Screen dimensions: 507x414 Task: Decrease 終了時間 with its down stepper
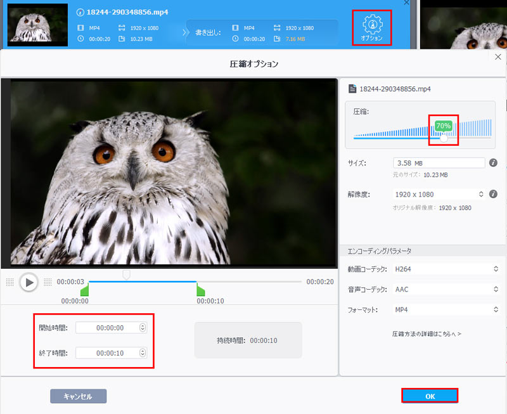point(143,356)
